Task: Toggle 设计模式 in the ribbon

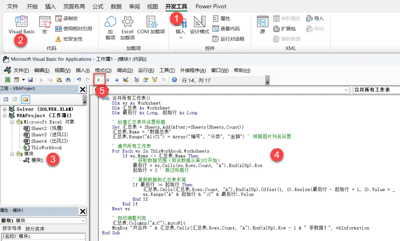Action: (x=200, y=25)
